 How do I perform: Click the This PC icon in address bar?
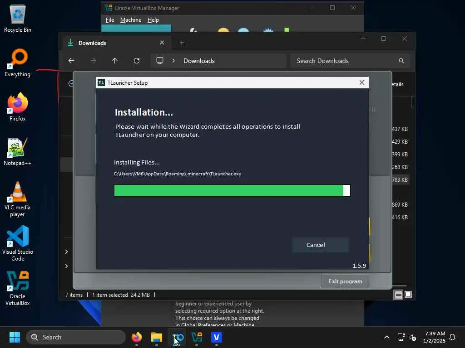coord(159,61)
